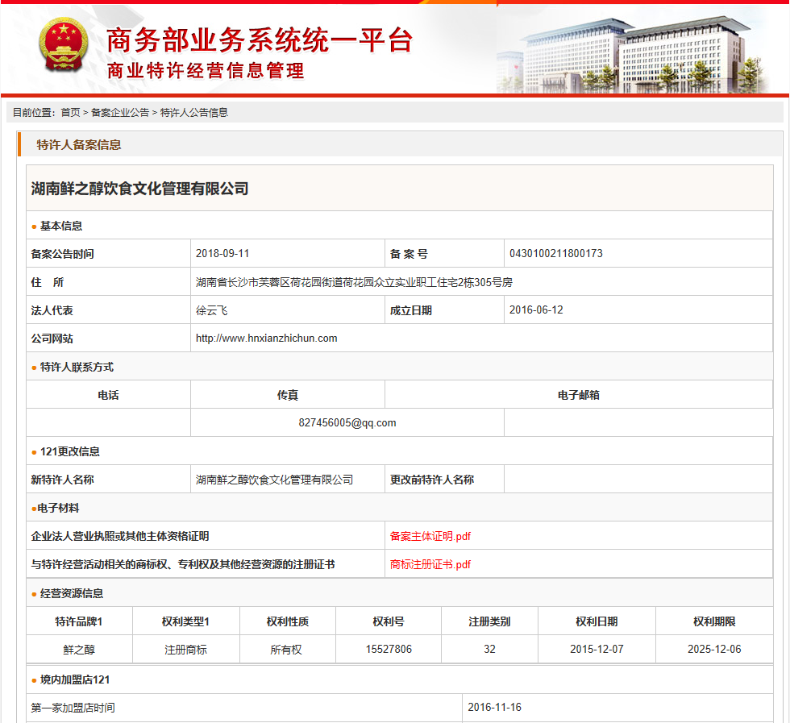Click the 特许人联系方式 section heading

[77, 367]
